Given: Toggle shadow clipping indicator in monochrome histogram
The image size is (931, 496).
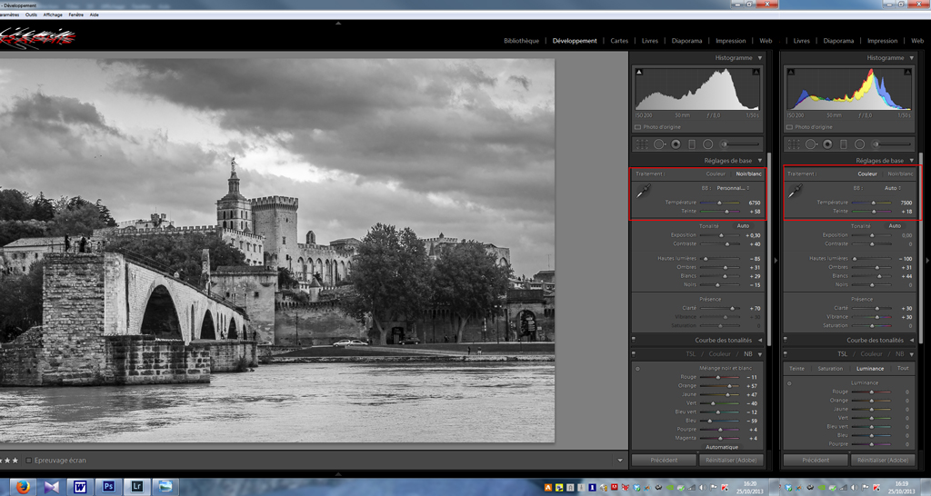Looking at the screenshot, I should pyautogui.click(x=639, y=72).
